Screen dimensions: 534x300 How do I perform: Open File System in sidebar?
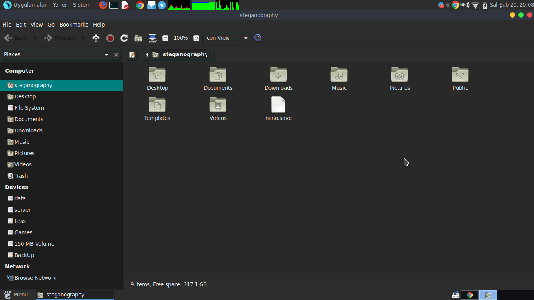62,108
